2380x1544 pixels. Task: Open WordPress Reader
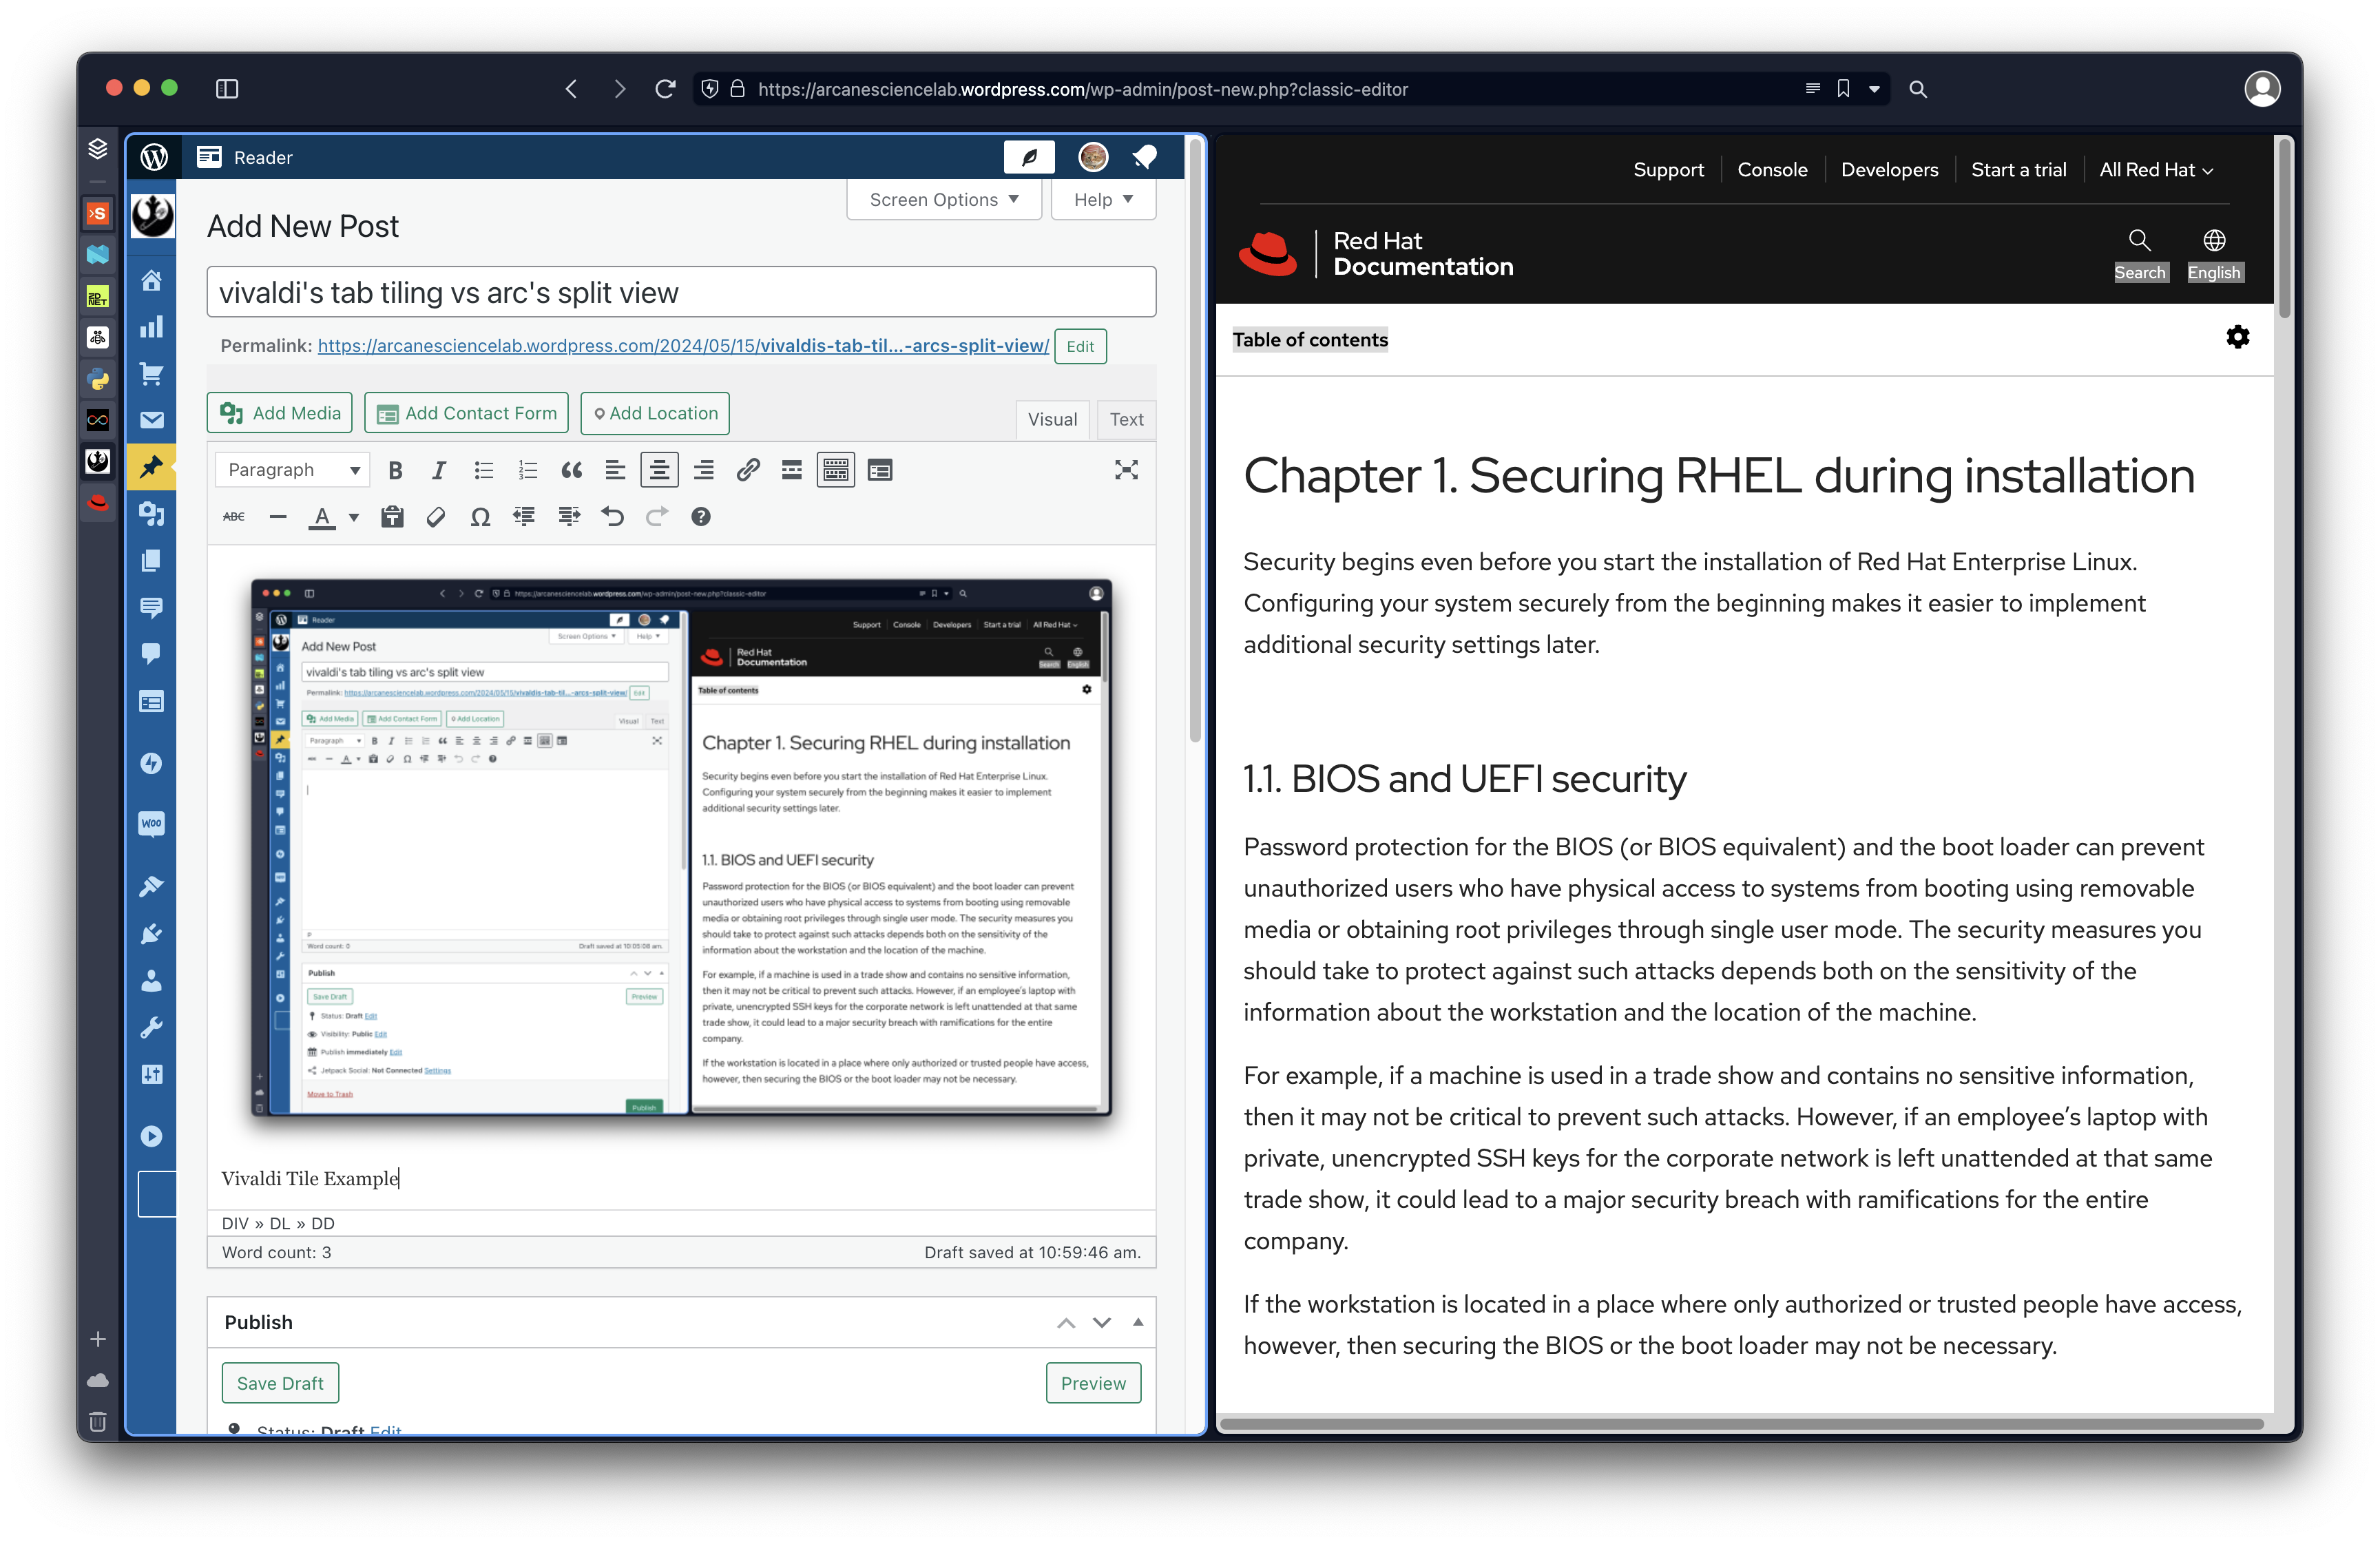tap(245, 157)
